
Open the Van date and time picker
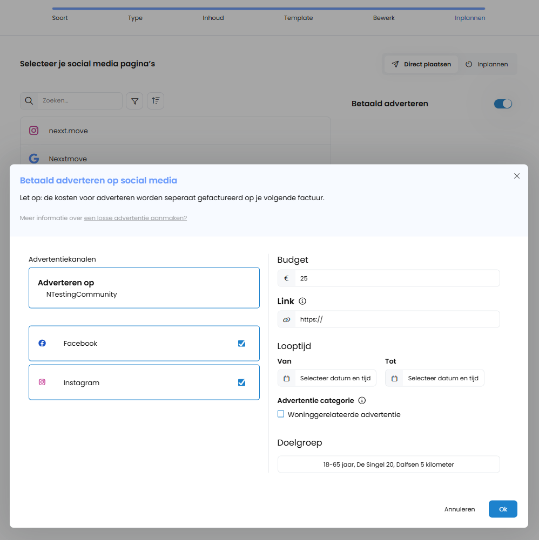pos(335,378)
